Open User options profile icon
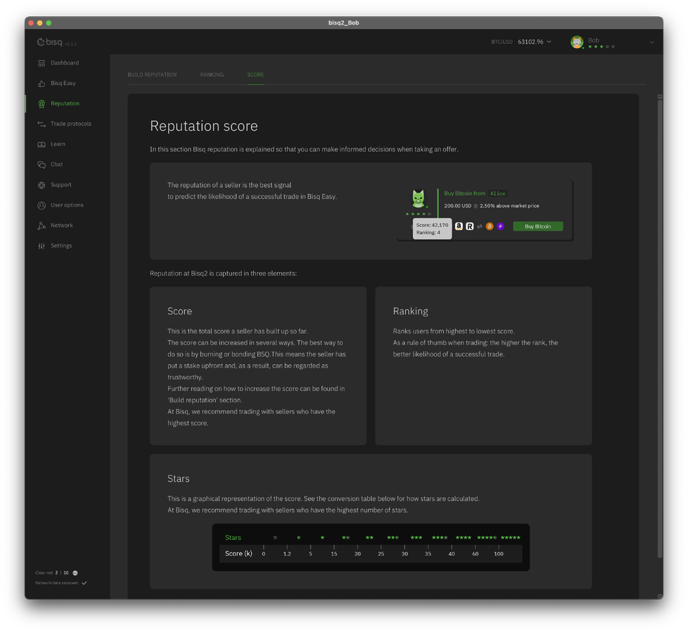Viewport: 688px width, 632px height. tap(42, 205)
